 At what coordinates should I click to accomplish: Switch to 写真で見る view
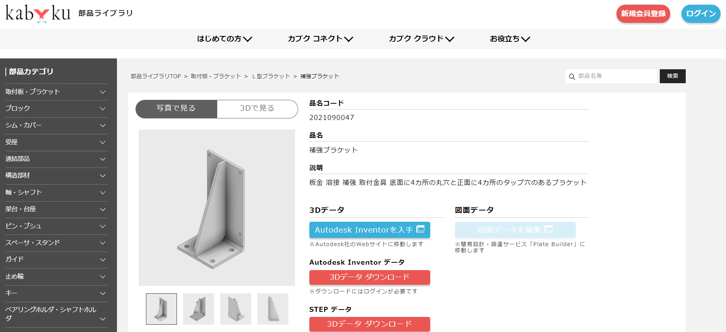[x=176, y=108]
